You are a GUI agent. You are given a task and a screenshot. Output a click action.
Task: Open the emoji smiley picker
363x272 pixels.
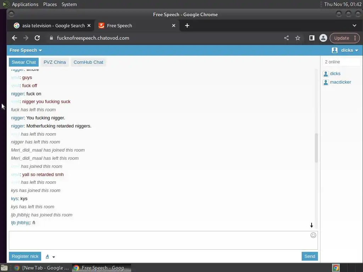(x=313, y=235)
